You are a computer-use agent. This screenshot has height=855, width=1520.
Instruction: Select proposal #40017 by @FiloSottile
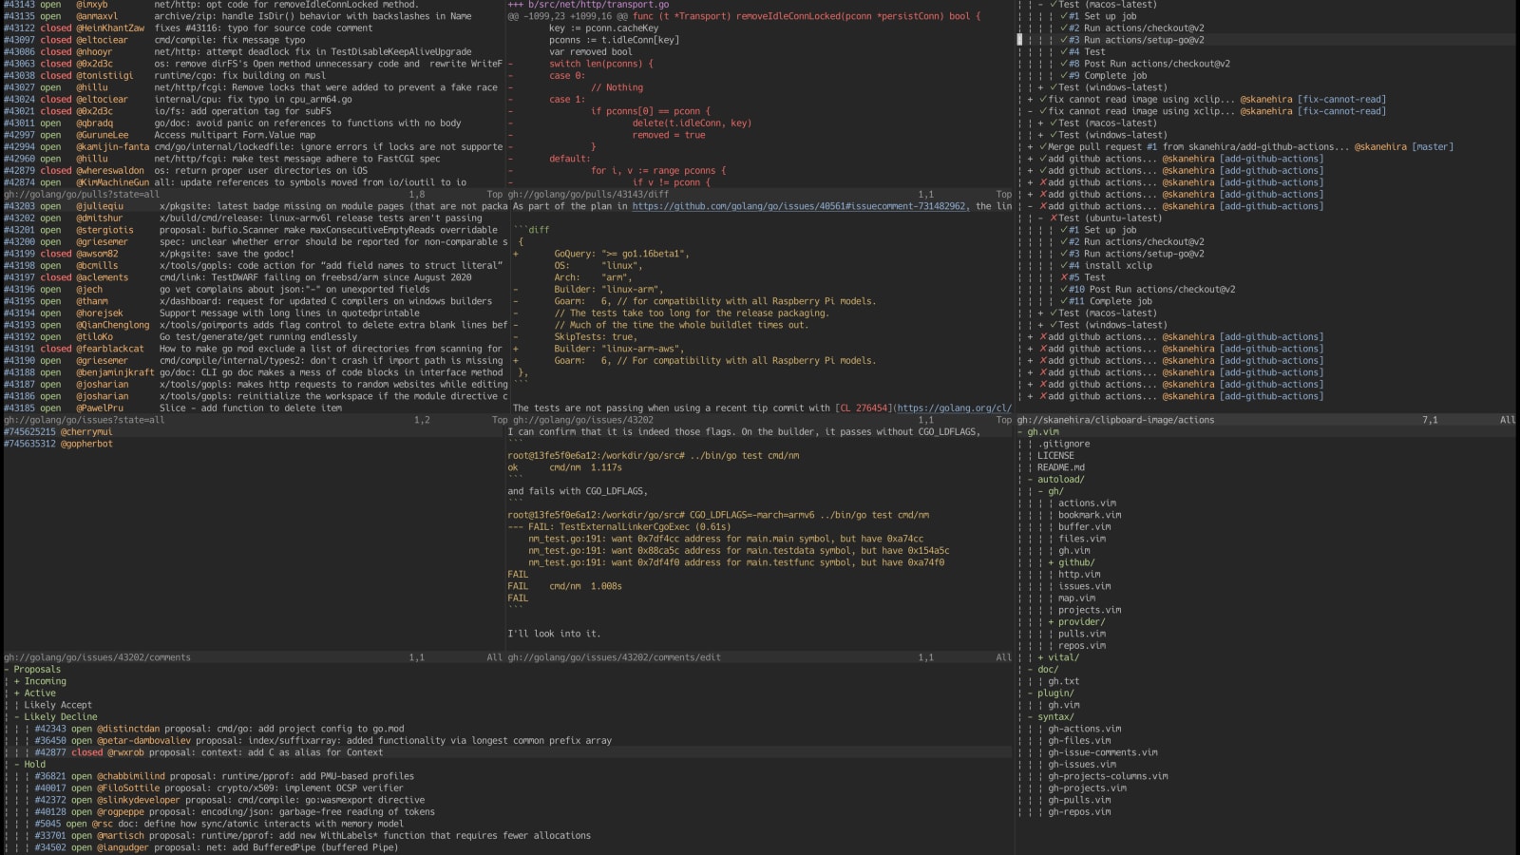[x=219, y=788]
